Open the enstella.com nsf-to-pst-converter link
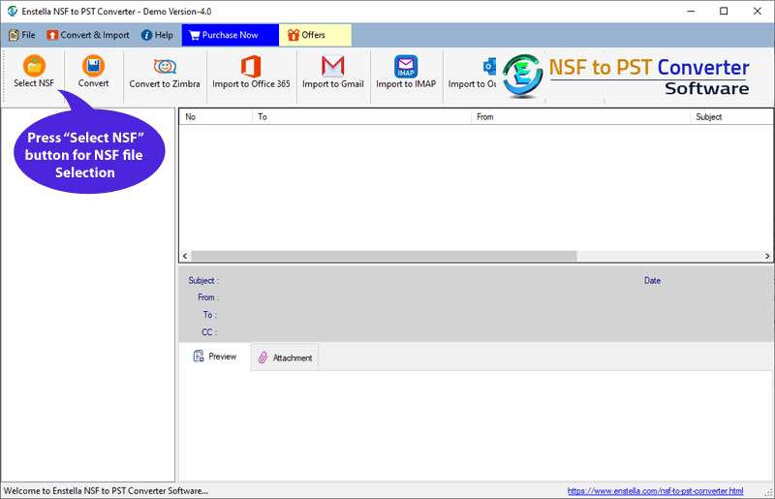 tap(655, 490)
